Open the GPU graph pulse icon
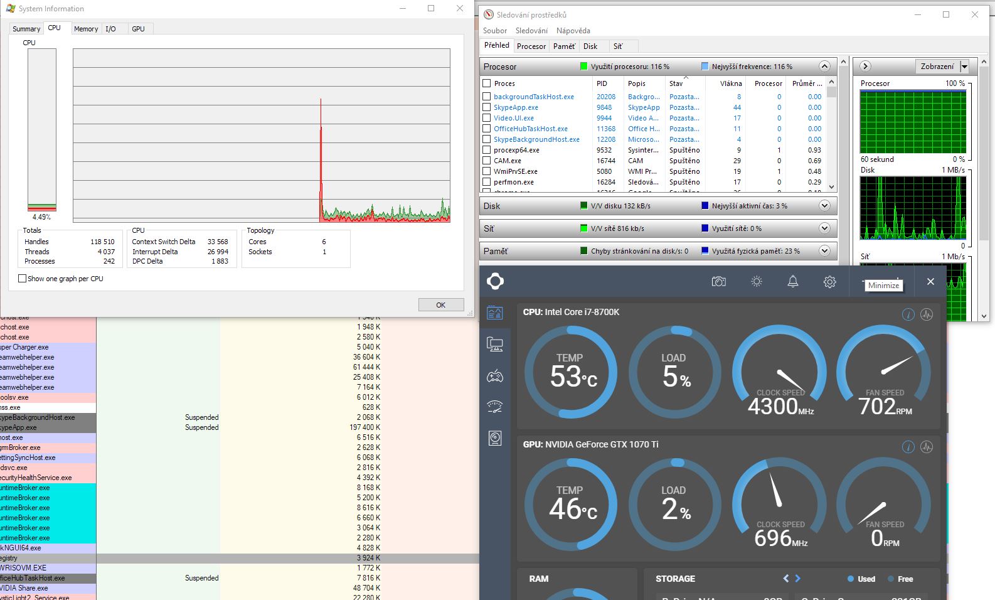Screen dimensions: 995x600 pyautogui.click(x=927, y=447)
